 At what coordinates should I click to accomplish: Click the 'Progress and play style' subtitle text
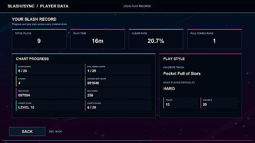coord(39,24)
